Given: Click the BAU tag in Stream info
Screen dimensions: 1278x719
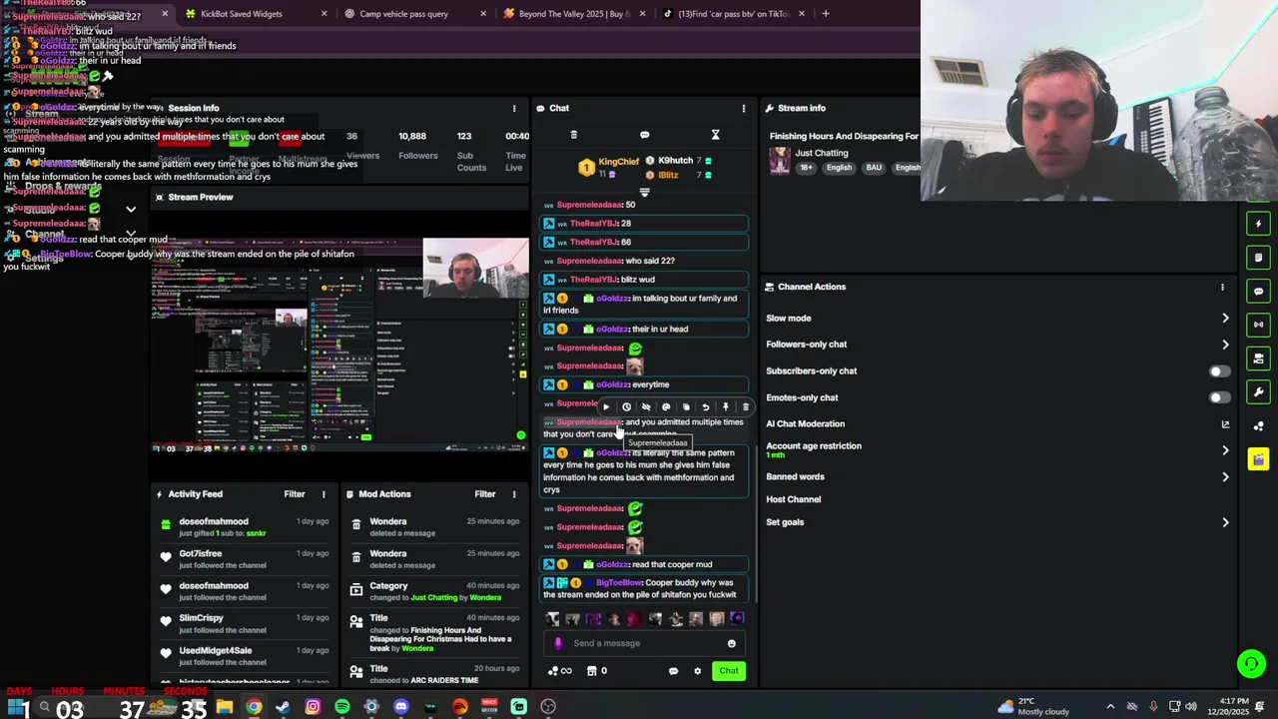Looking at the screenshot, I should (x=874, y=168).
